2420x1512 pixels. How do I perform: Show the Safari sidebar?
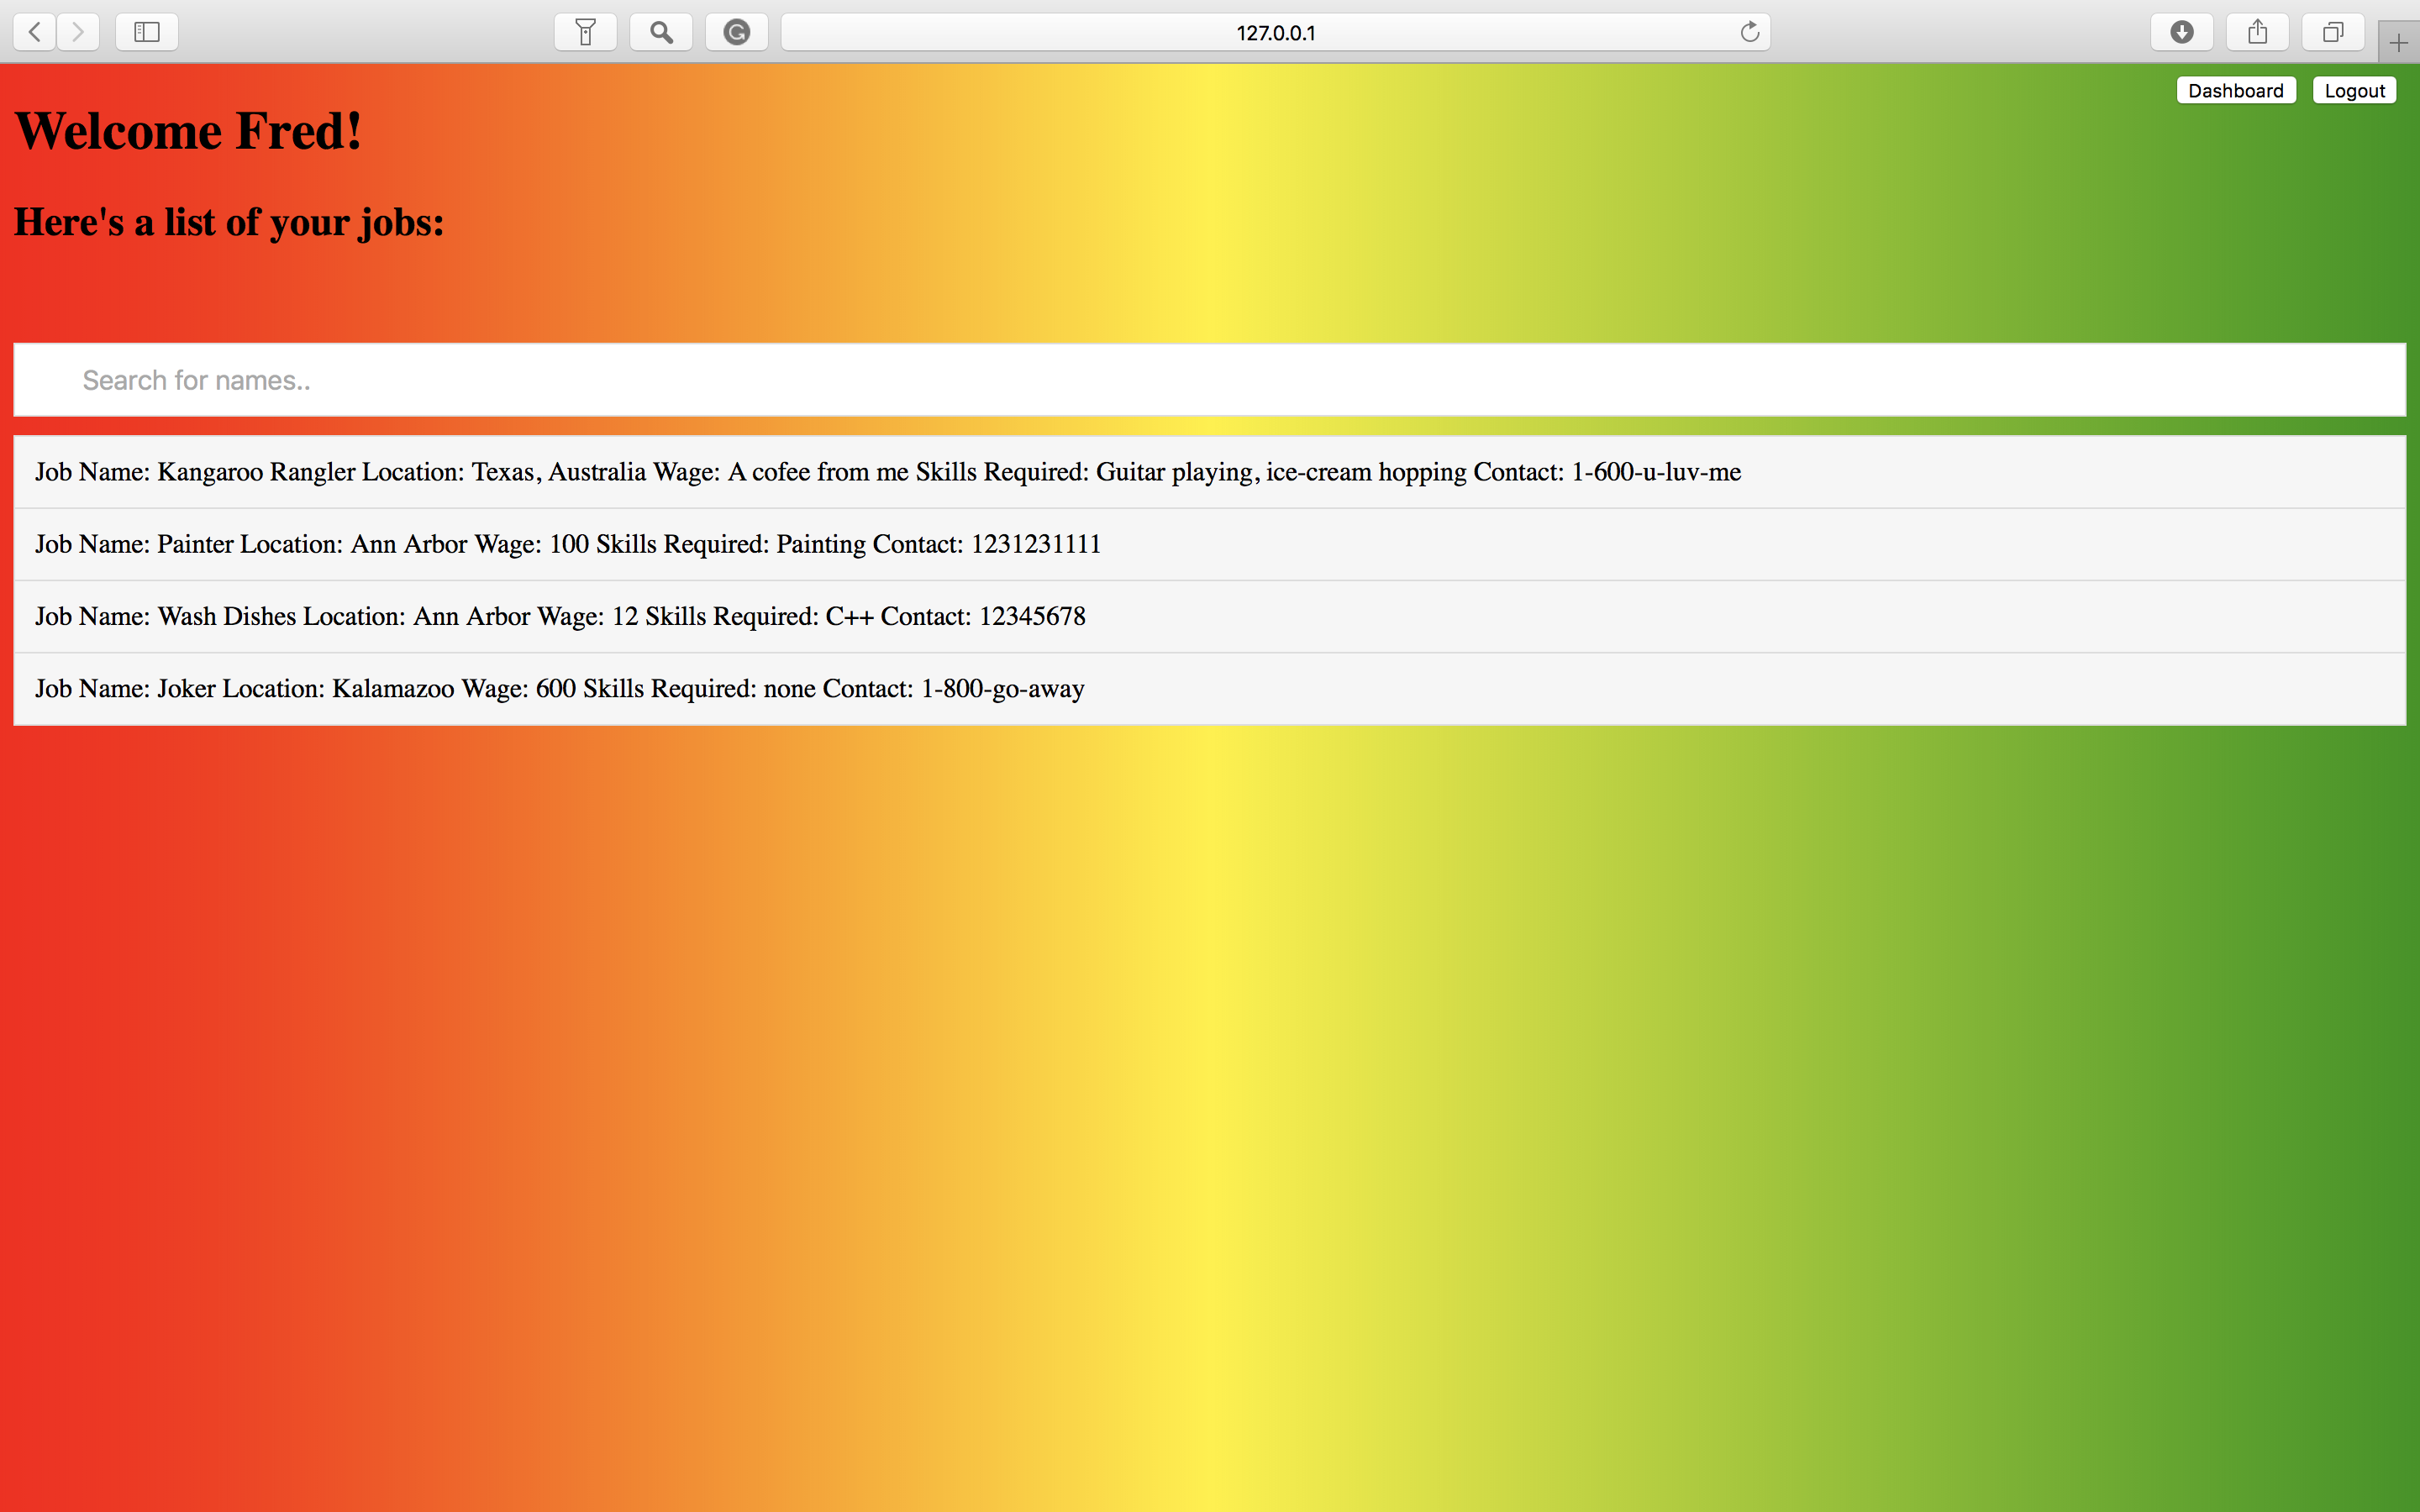(147, 32)
